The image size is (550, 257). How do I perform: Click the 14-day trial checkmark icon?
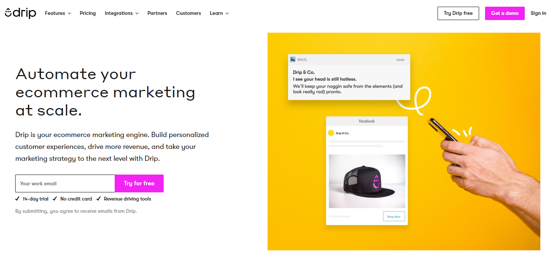pyautogui.click(x=17, y=199)
